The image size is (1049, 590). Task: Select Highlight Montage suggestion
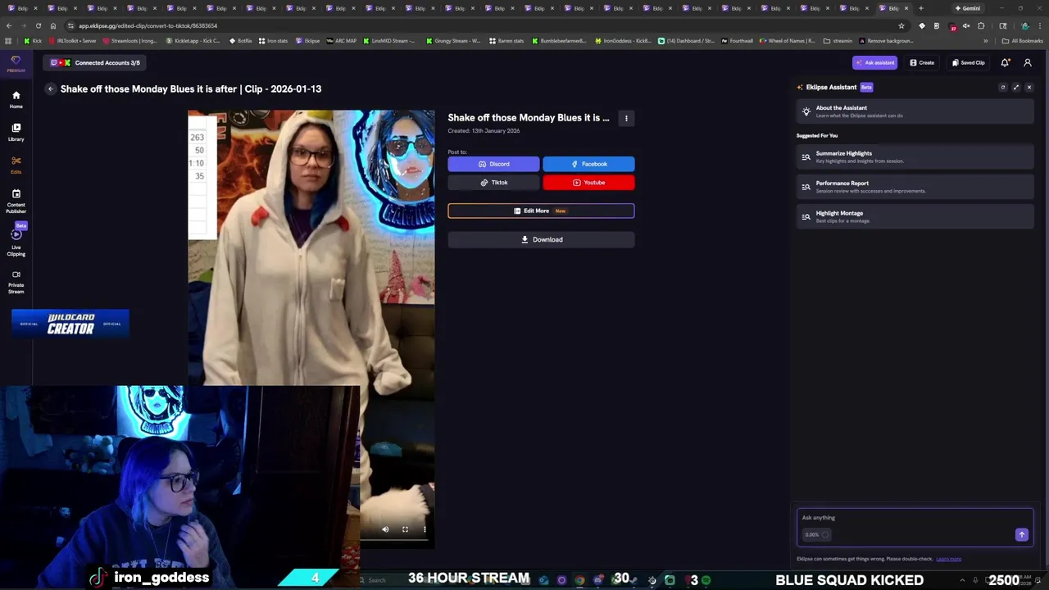pos(915,216)
